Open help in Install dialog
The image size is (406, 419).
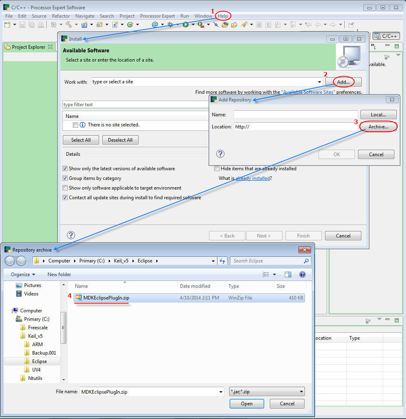coord(71,235)
